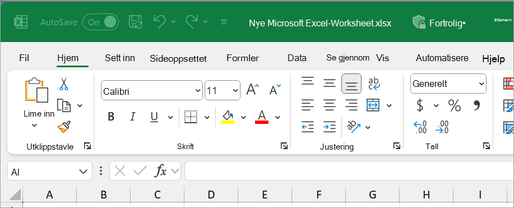This screenshot has height=208, width=514.
Task: Set middle vertical alignment
Action: pos(330,83)
